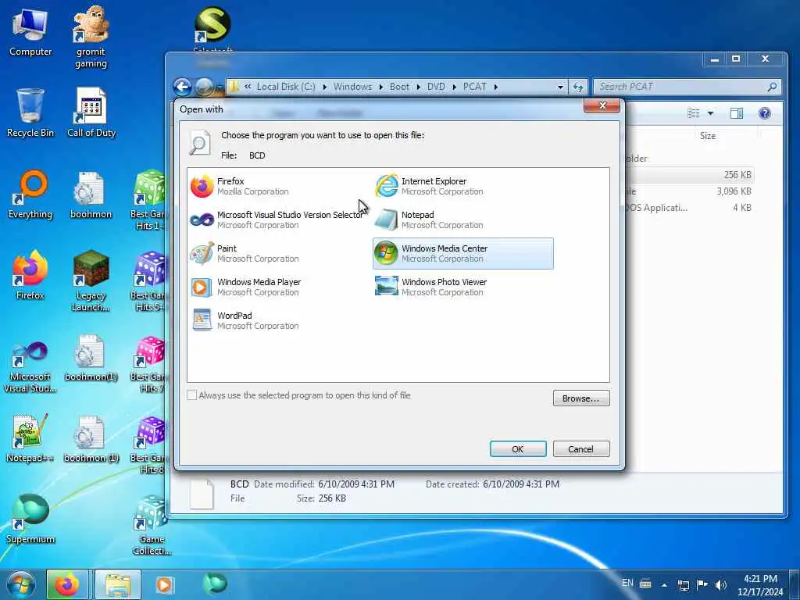800x600 pixels.
Task: Open the volume speaker tray icon
Action: [x=720, y=584]
